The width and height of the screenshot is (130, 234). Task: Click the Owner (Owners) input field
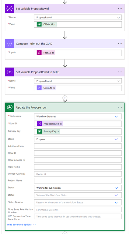pos(78,174)
